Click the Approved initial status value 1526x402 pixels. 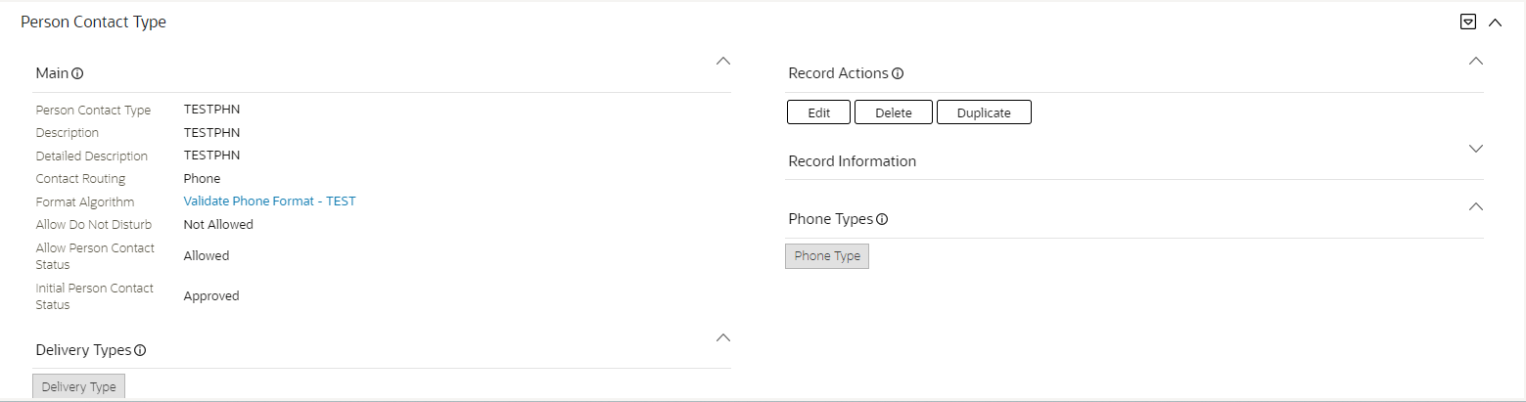click(x=211, y=296)
